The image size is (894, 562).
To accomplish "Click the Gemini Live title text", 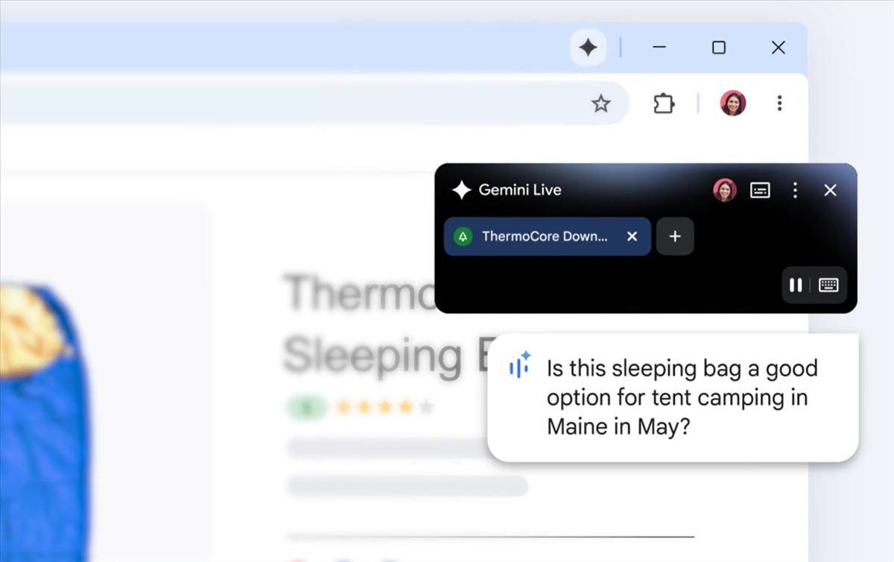I will tap(520, 190).
